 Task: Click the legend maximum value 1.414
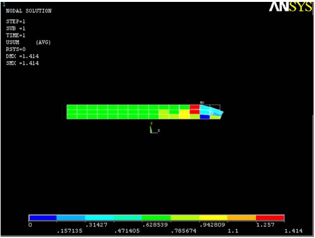click(293, 231)
